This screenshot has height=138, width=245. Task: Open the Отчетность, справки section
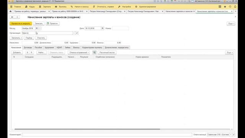tap(103, 7)
